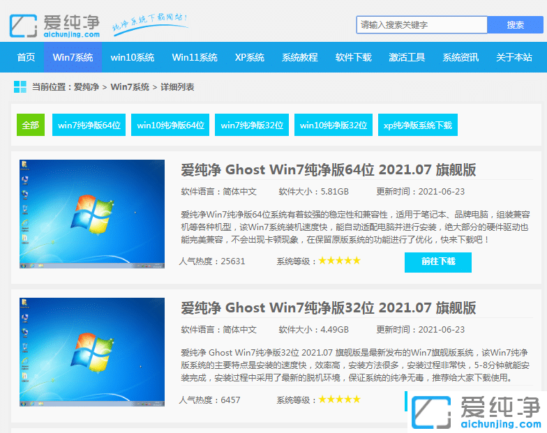Open the 激活工具 navigation tab
The width and height of the screenshot is (547, 433).
pos(407,57)
